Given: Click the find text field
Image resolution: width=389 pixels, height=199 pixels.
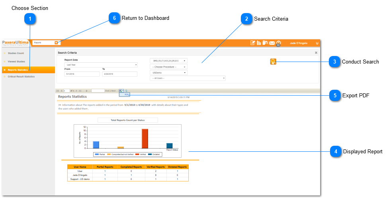Looking at the screenshot, I should coord(98,91).
